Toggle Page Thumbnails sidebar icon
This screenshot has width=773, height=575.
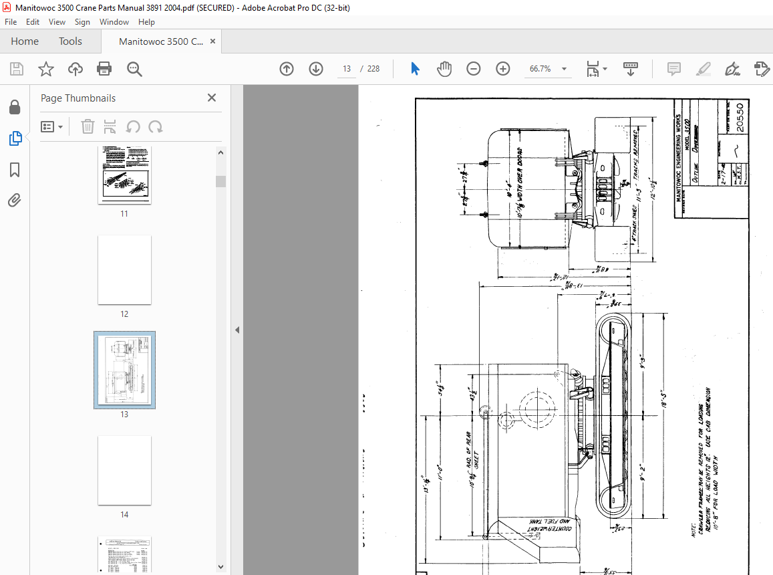[x=15, y=138]
